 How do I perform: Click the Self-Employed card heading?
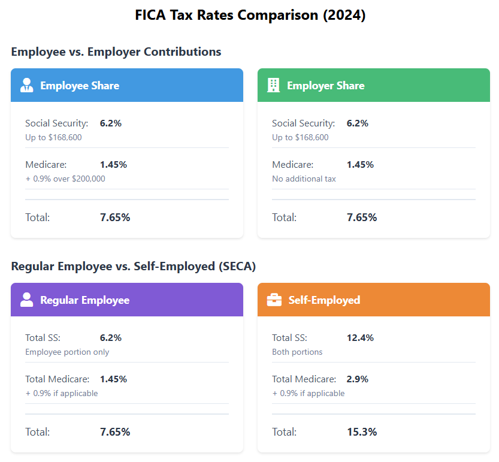pyautogui.click(x=324, y=300)
